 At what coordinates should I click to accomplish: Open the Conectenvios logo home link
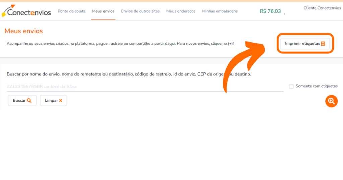26,11
